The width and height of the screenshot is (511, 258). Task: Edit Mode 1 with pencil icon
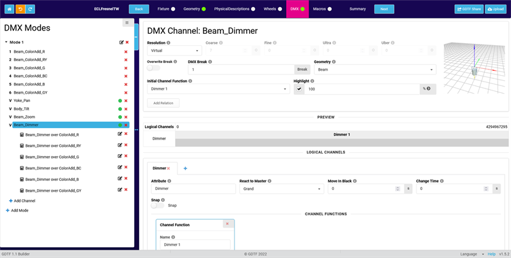point(121,42)
